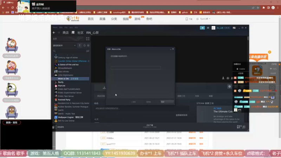Image resolution: width=281 pixels, height=158 pixels.
Task: Select Counter-Strike: Global Offensive in library
Action: (x=71, y=61)
